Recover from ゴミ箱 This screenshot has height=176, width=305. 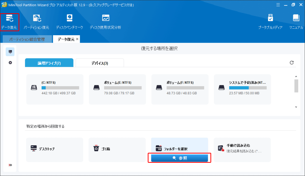click(x=117, y=150)
